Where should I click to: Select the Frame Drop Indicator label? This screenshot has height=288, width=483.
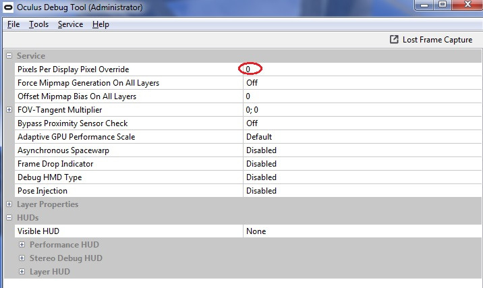55,164
